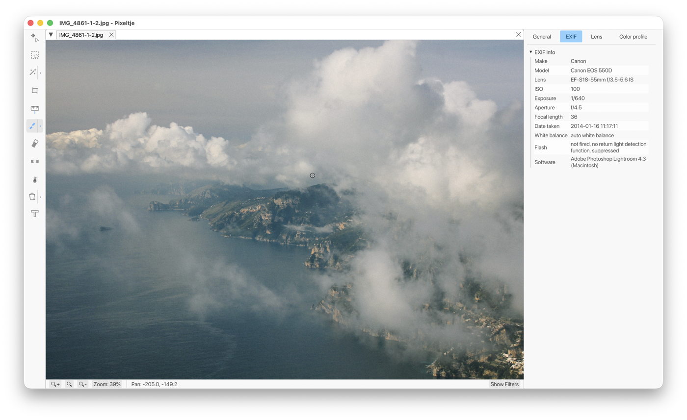The width and height of the screenshot is (687, 420).
Task: Click the Make value Canon
Action: 578,61
